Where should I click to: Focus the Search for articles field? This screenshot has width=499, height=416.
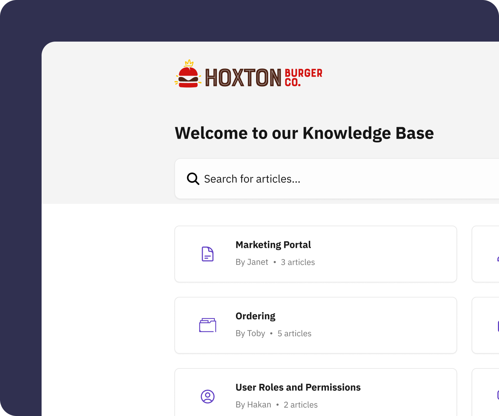(337, 179)
